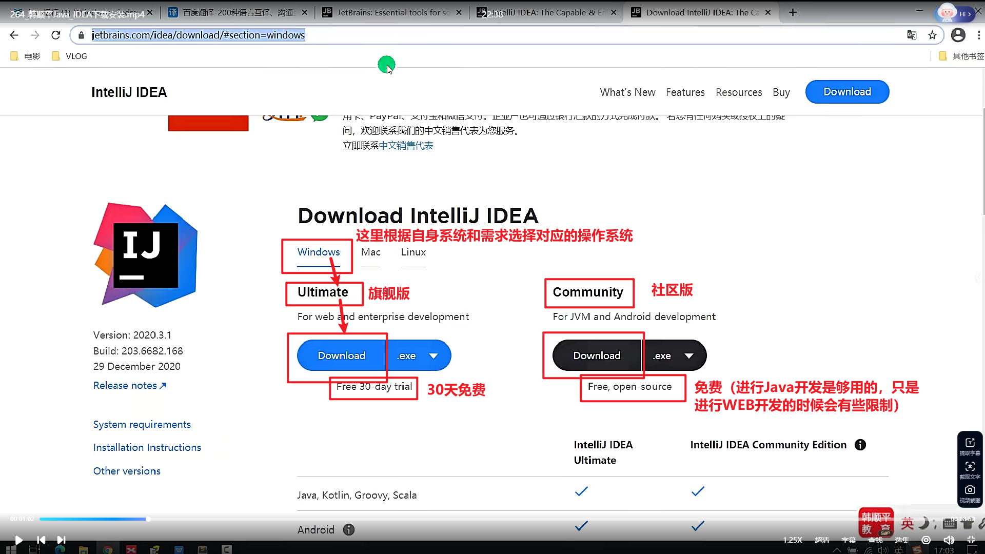This screenshot has width=985, height=554.
Task: Exit fullscreen with the shrink icon
Action: (971, 540)
